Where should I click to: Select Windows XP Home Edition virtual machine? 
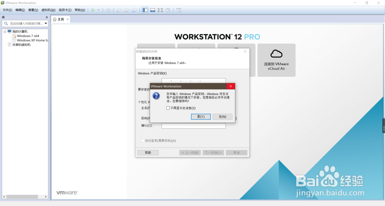point(32,40)
